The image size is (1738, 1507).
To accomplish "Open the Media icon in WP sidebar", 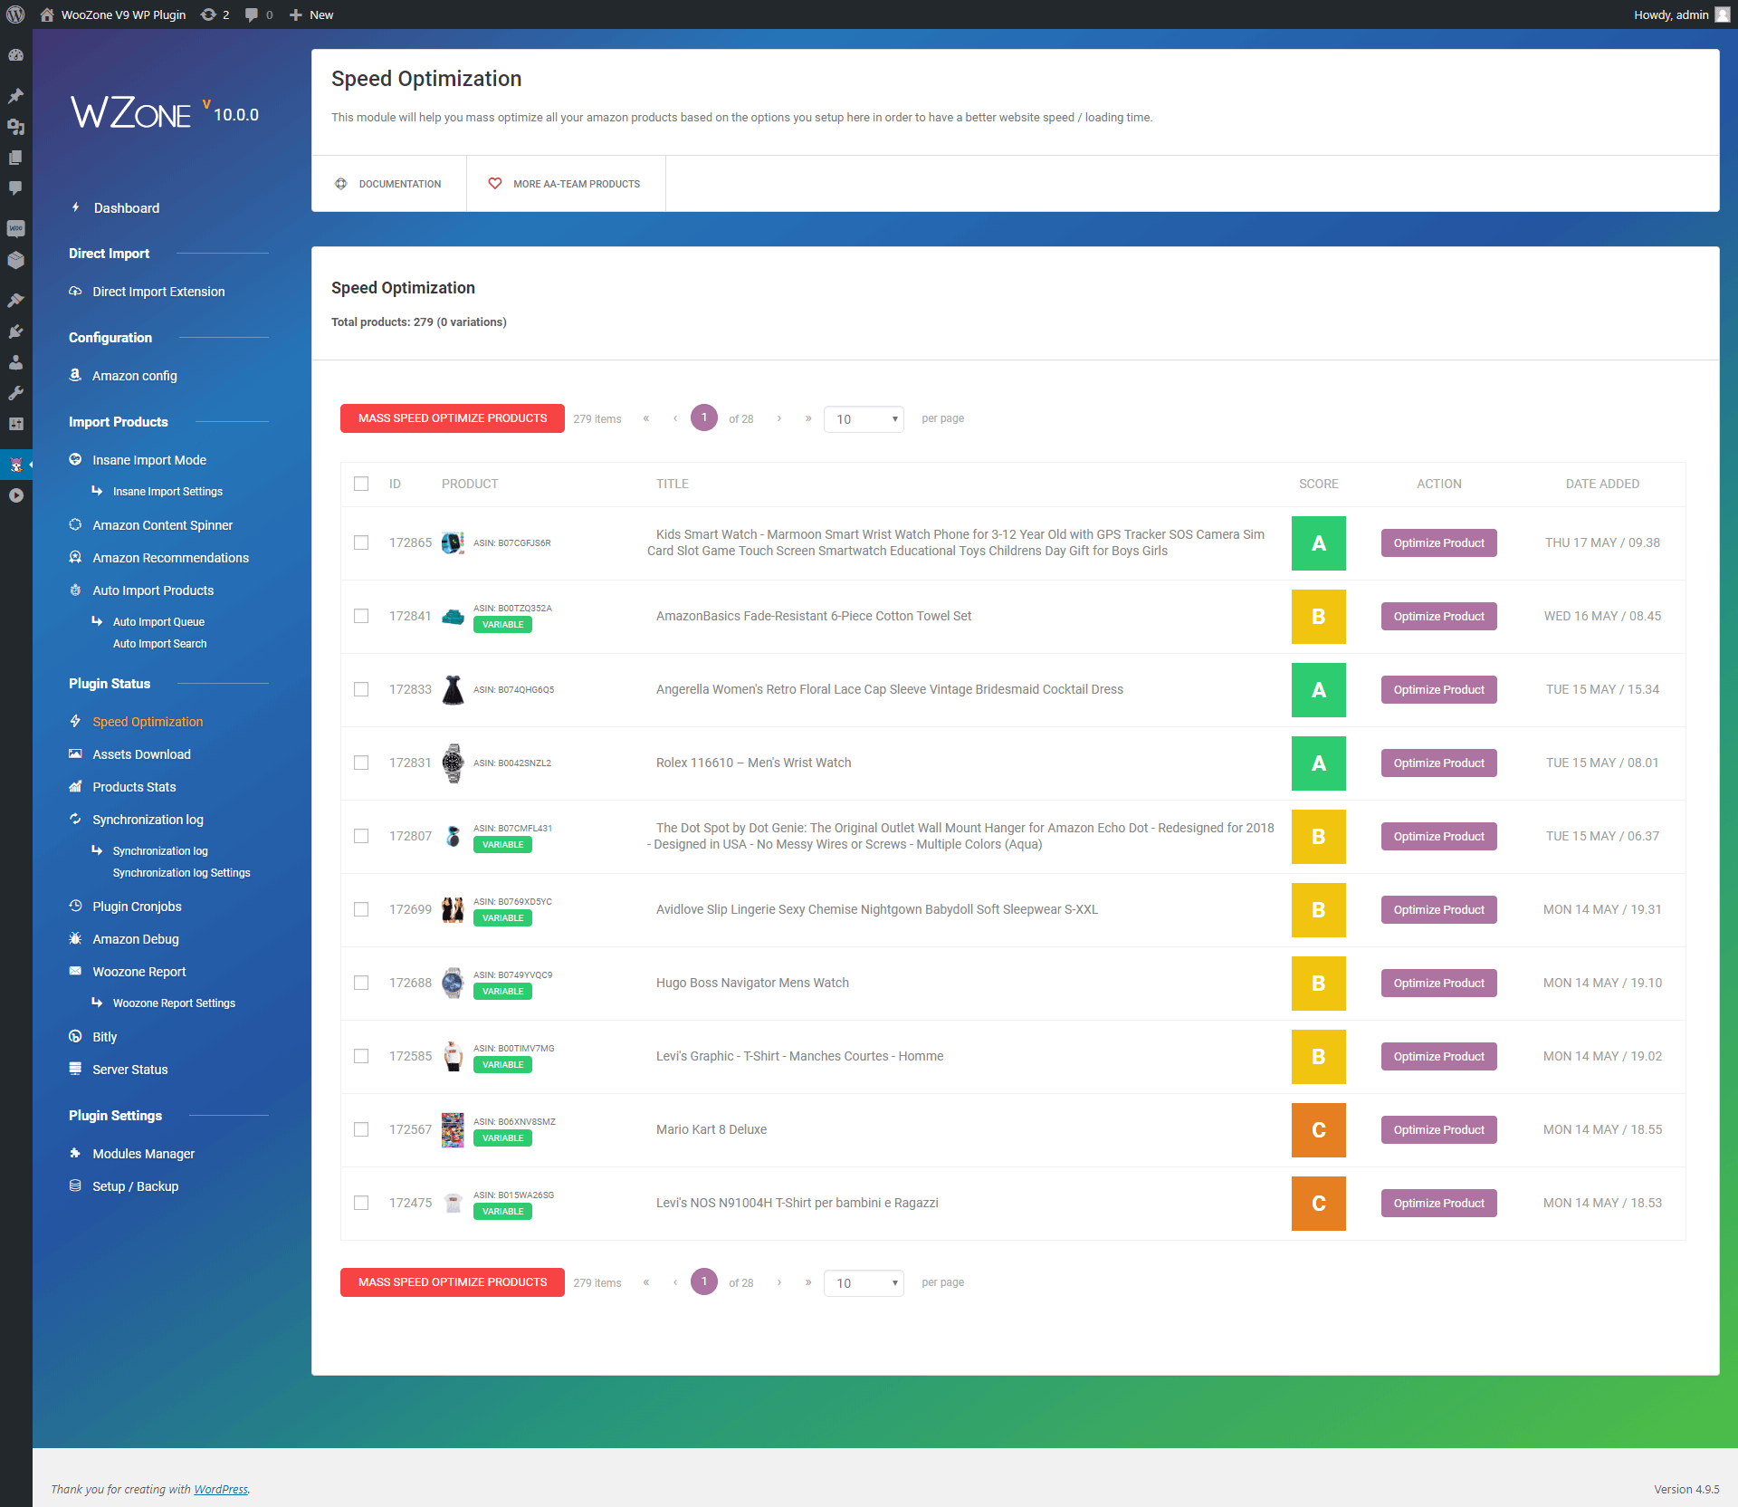I will 15,127.
